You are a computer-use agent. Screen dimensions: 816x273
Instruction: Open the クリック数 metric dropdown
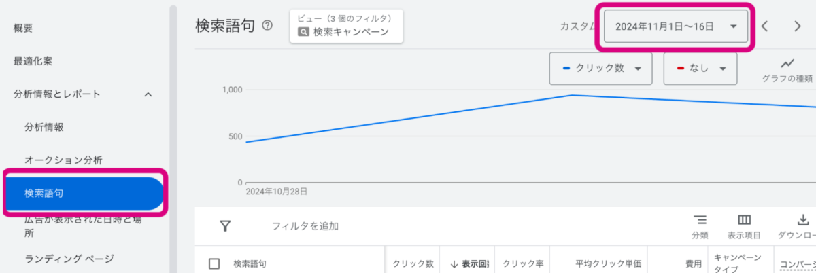click(600, 69)
